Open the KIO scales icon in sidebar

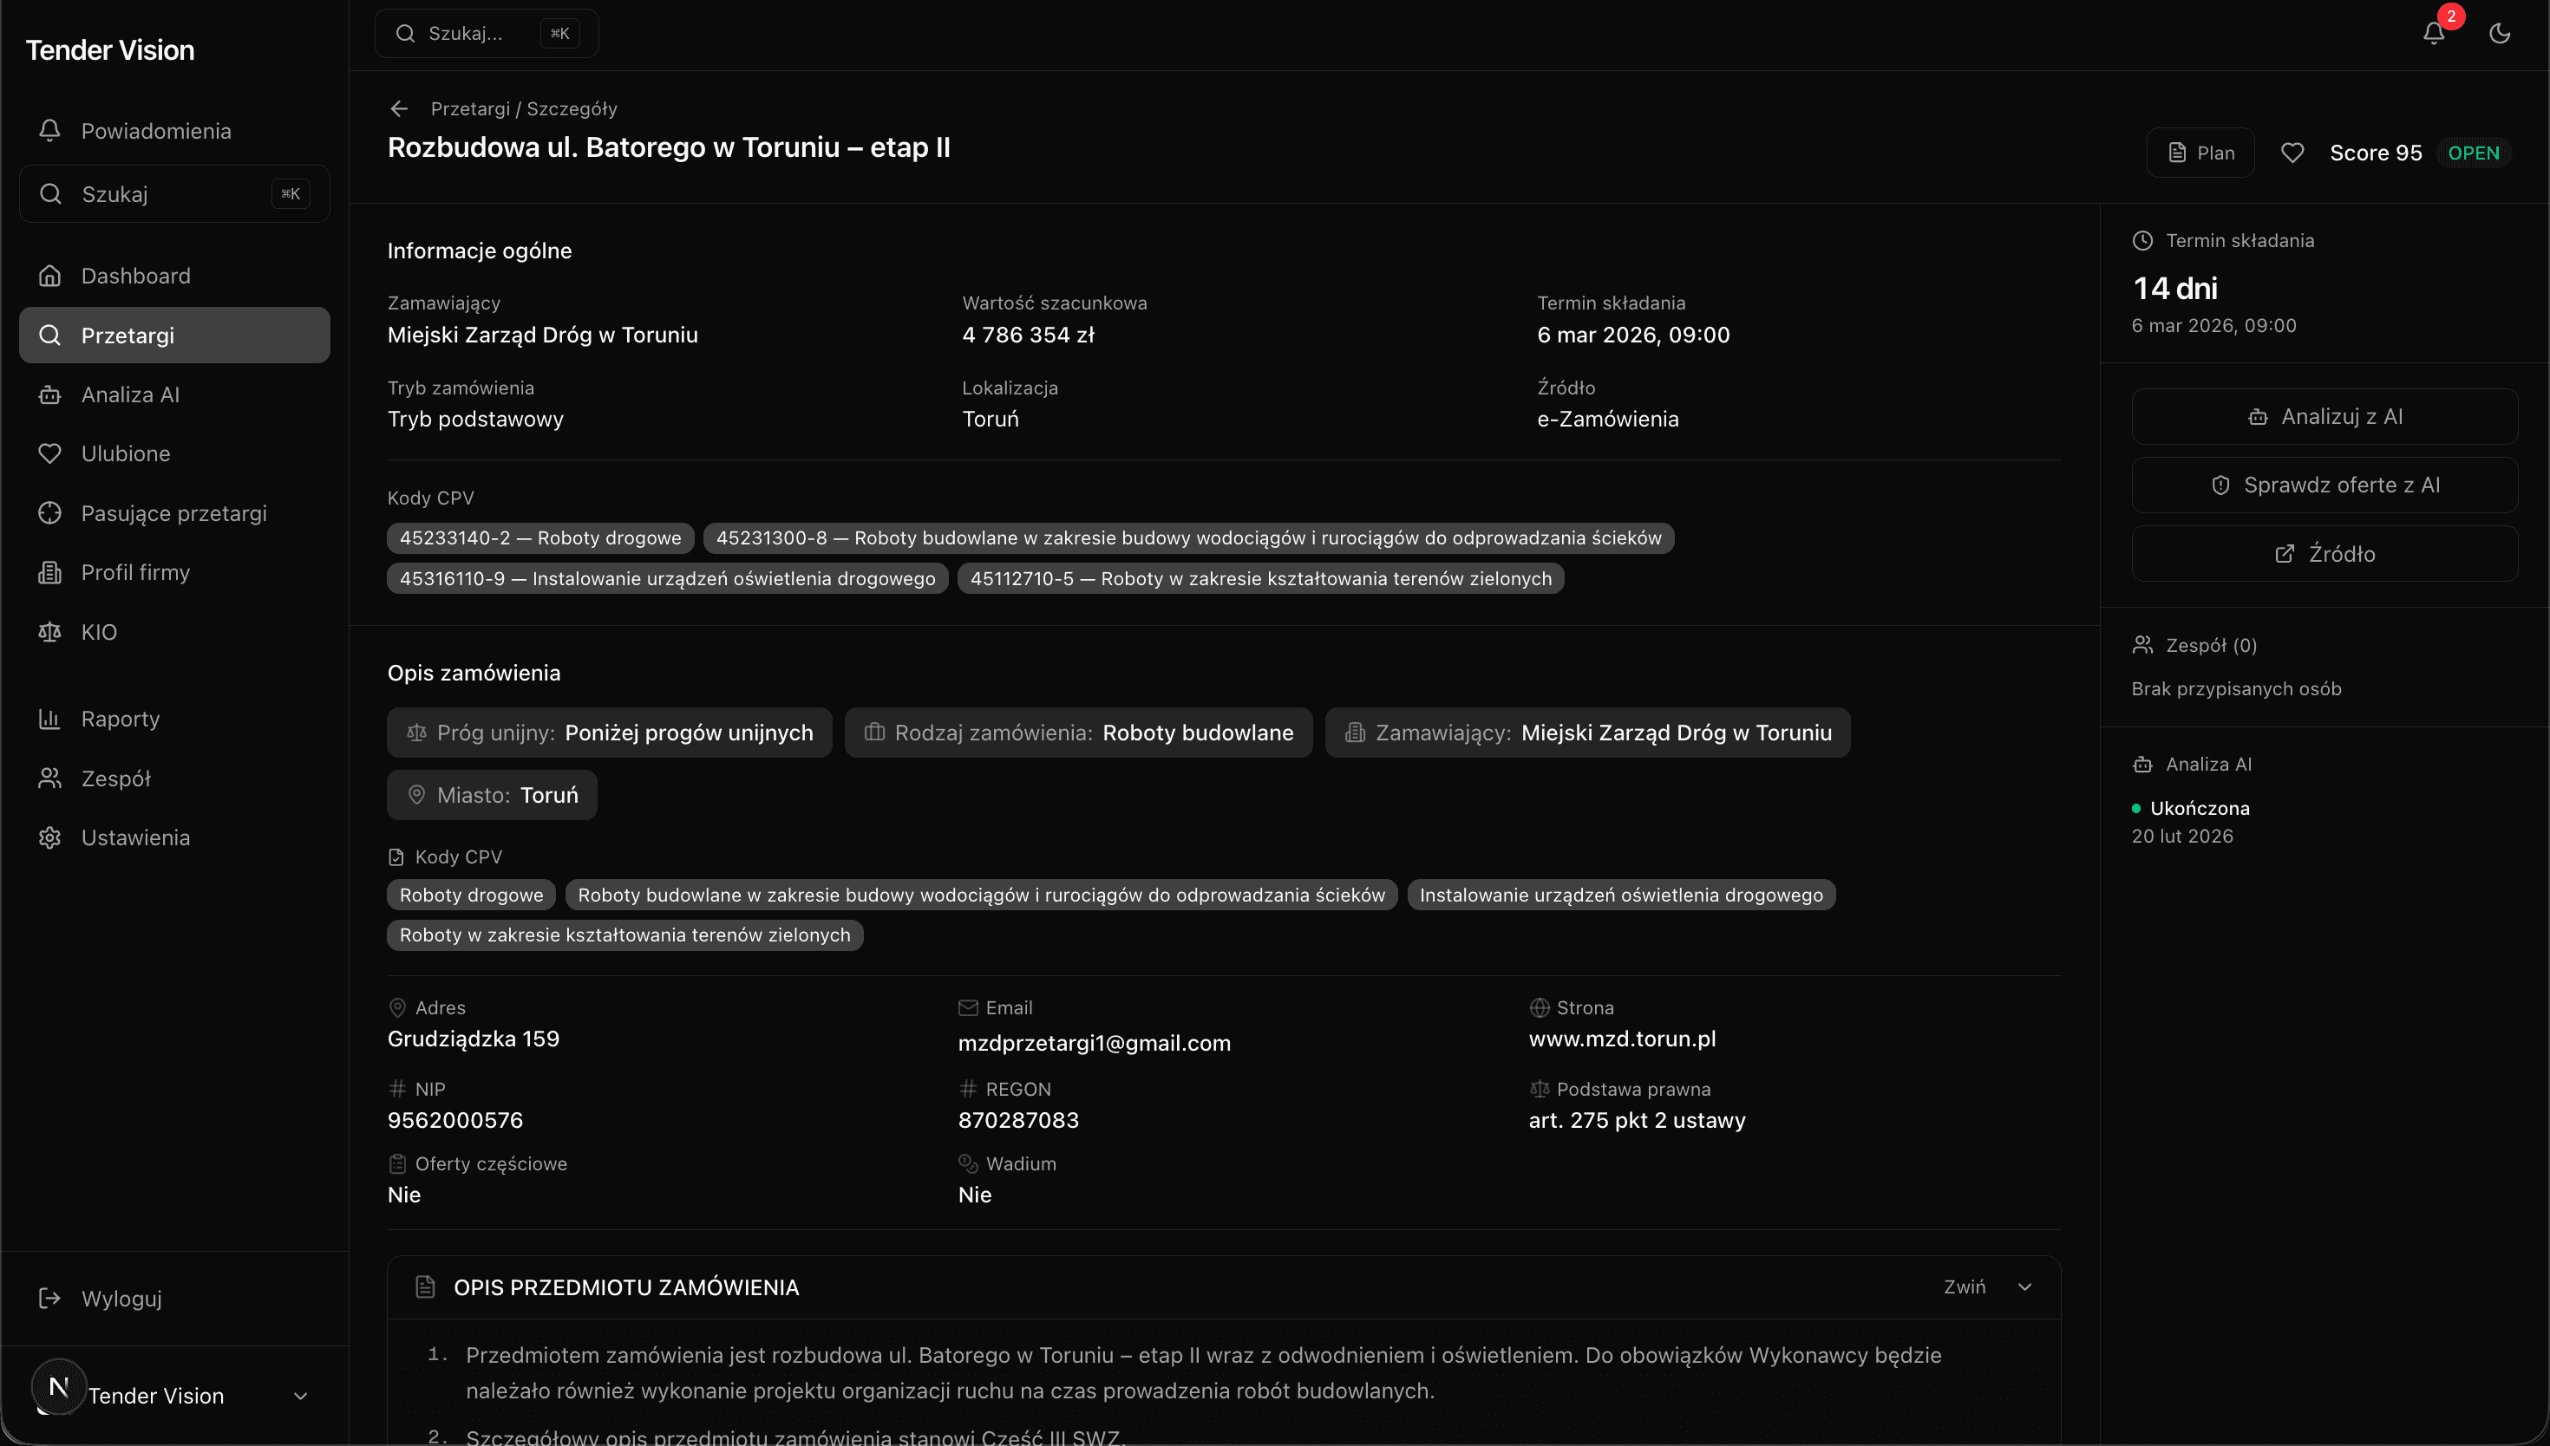point(49,633)
